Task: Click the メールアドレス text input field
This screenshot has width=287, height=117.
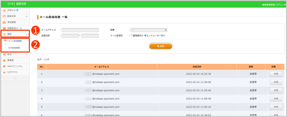Action: (80, 30)
